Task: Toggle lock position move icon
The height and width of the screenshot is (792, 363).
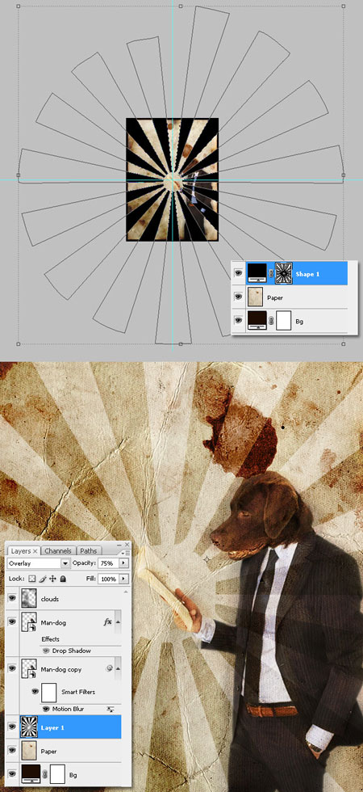Action: tap(53, 579)
